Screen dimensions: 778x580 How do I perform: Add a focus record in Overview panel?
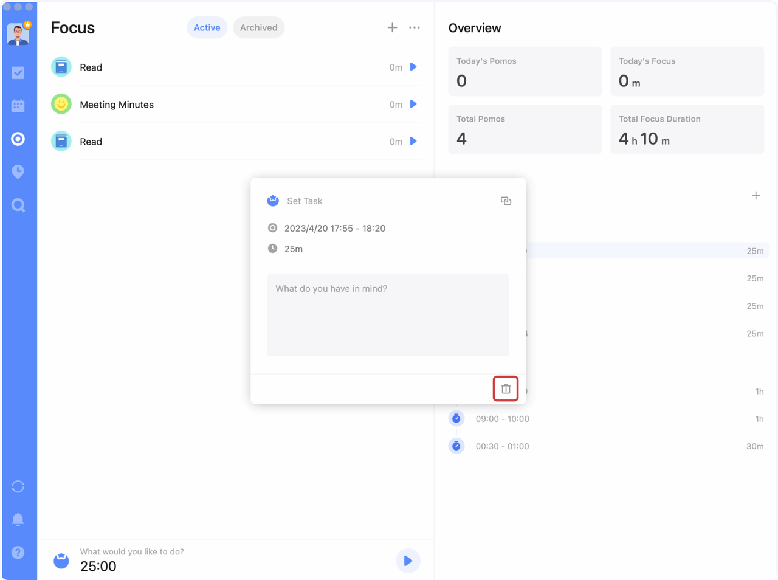(x=756, y=196)
